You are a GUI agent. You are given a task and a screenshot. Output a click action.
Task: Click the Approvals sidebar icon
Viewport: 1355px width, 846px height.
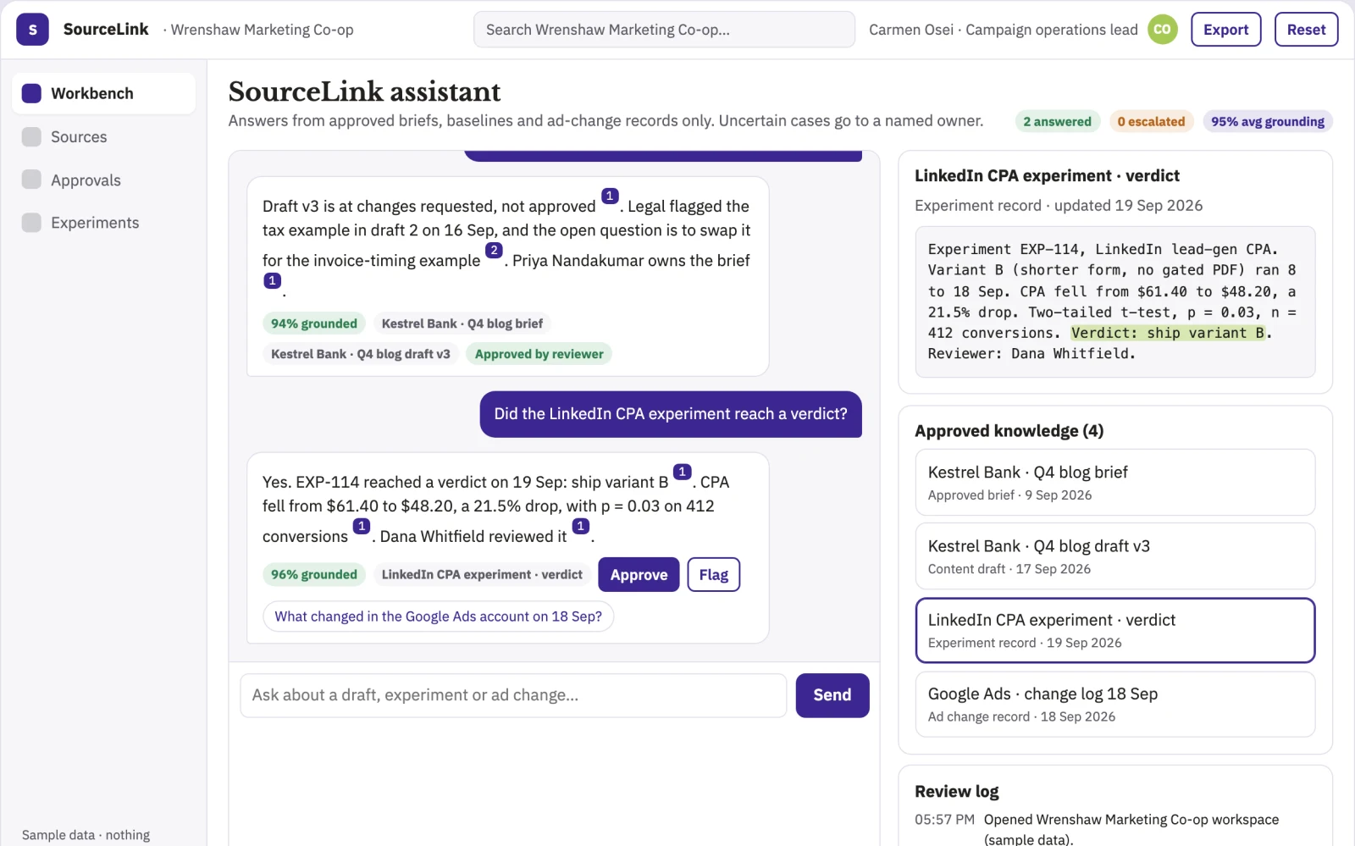(x=31, y=180)
